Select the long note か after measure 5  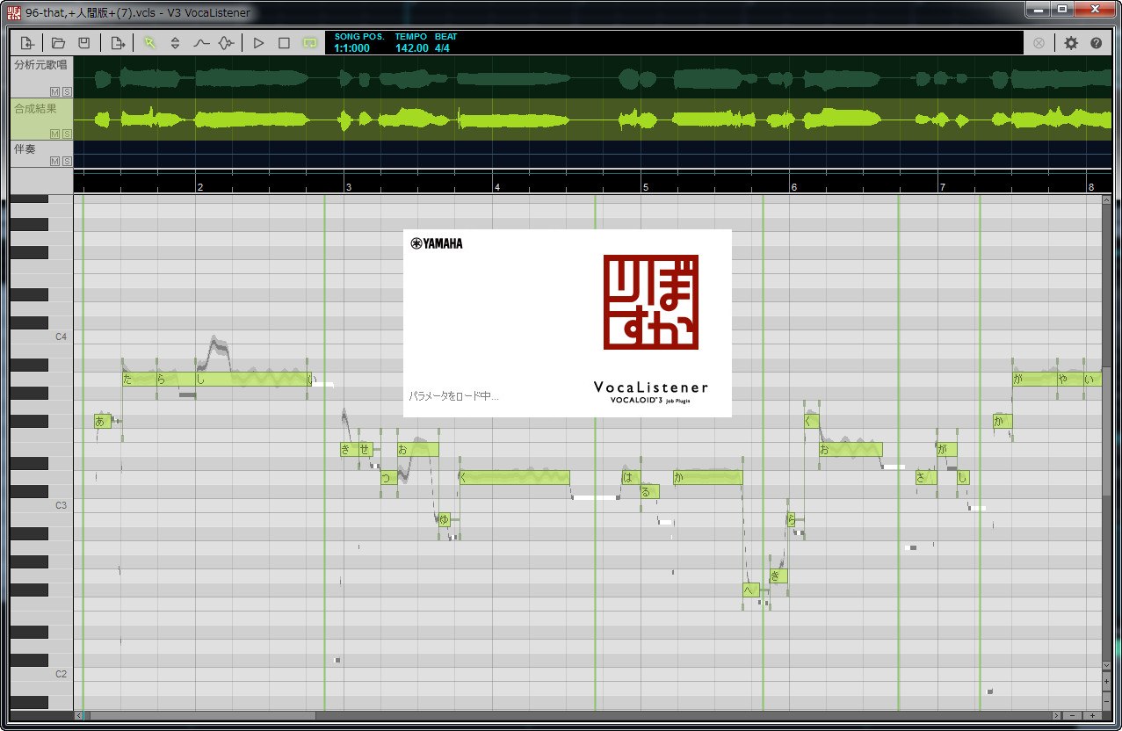[708, 478]
